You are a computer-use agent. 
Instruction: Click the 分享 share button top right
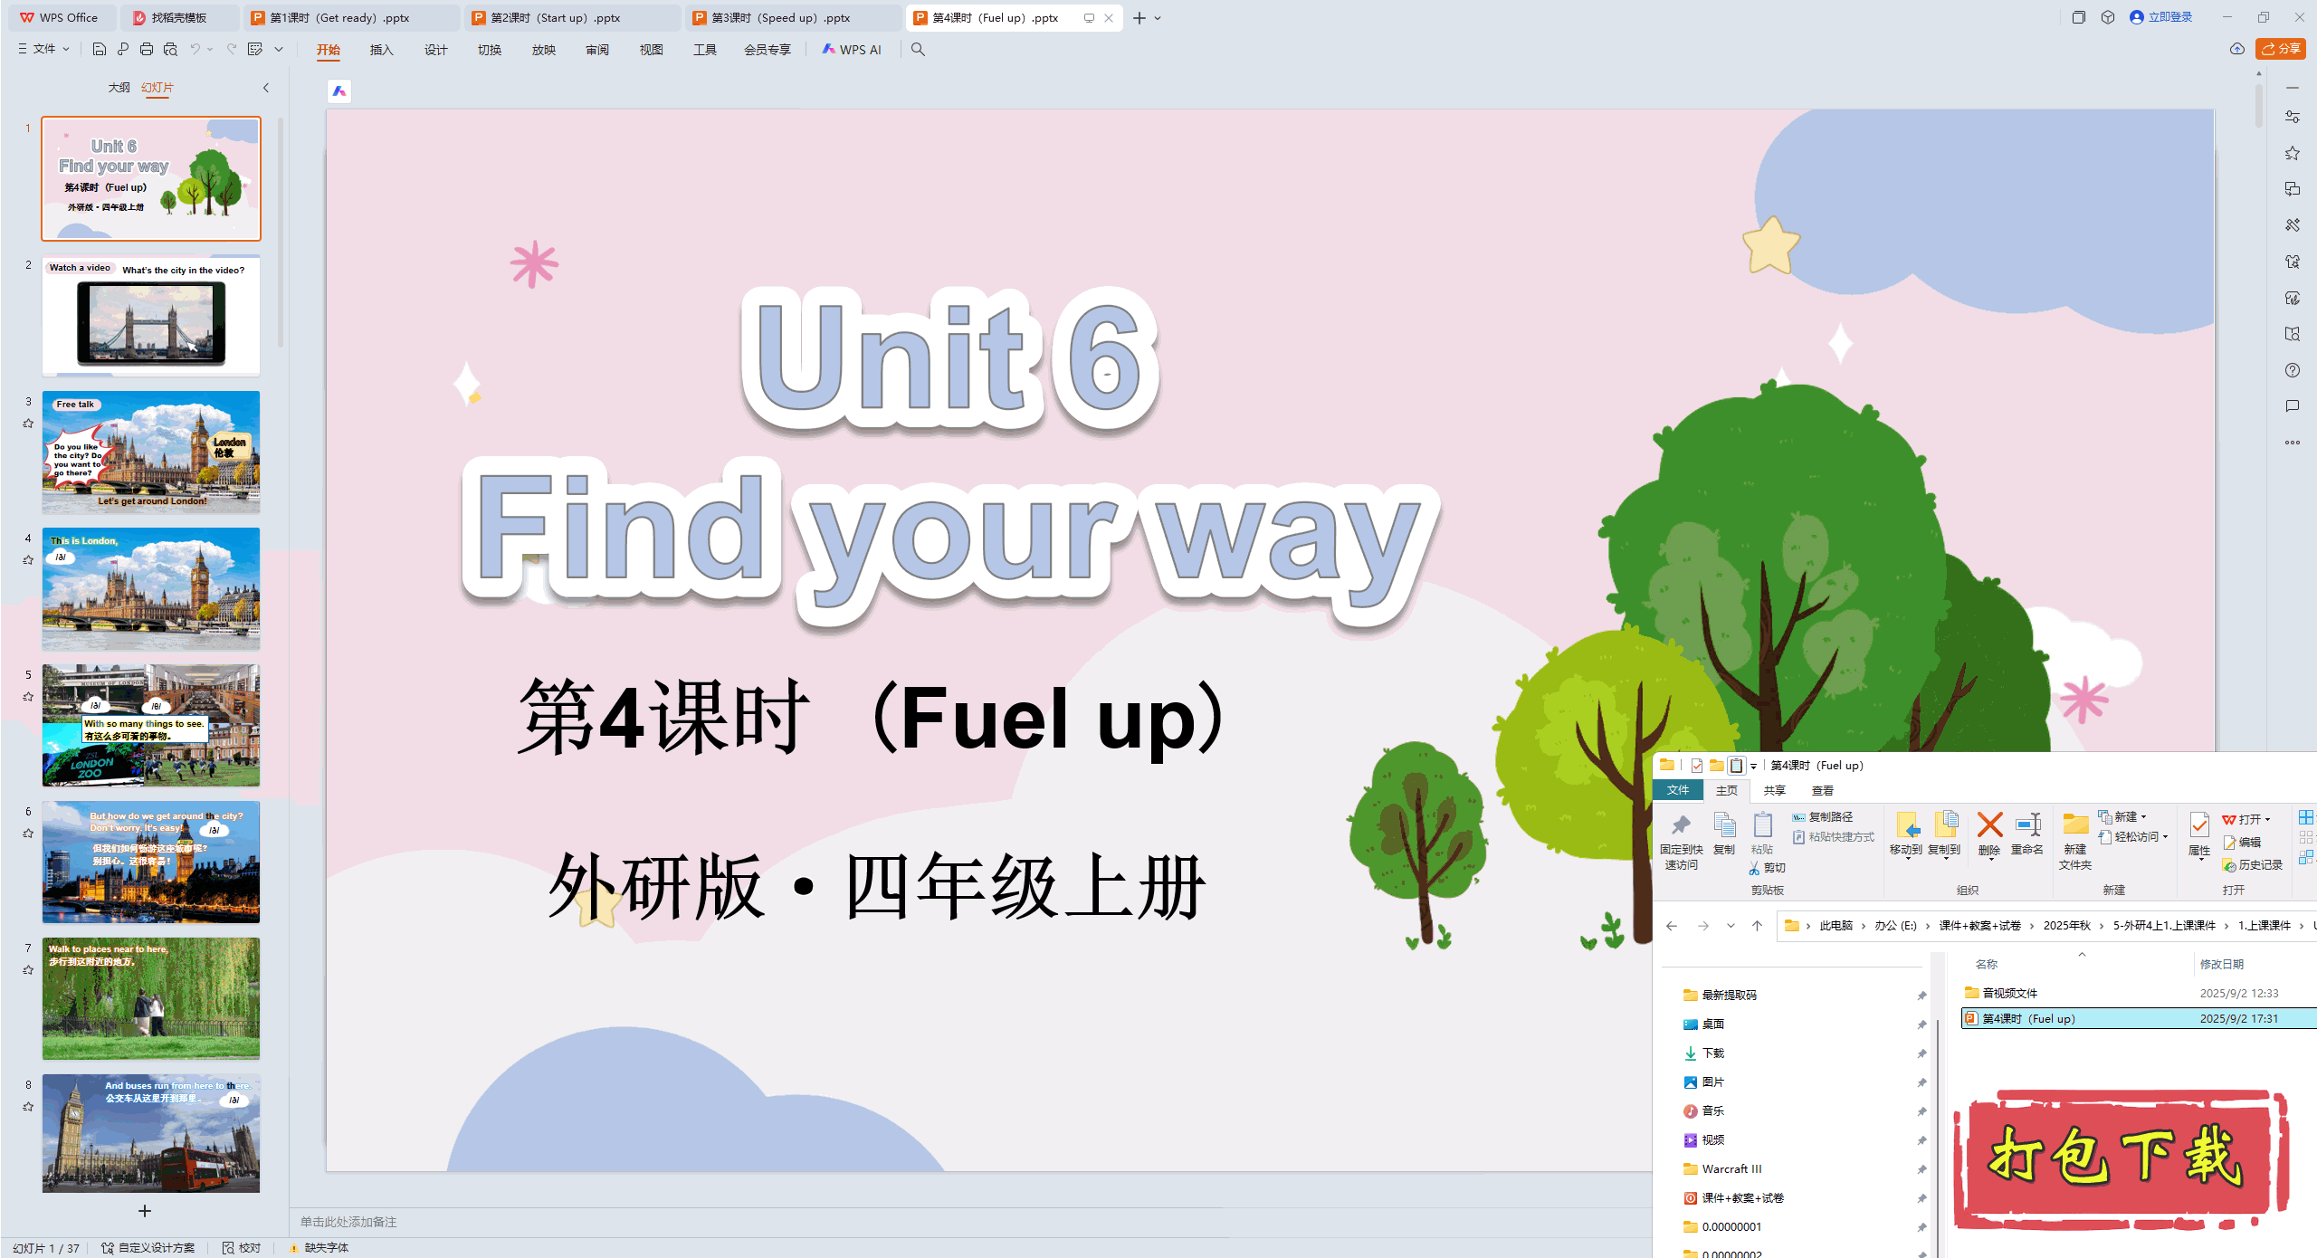tap(2279, 49)
